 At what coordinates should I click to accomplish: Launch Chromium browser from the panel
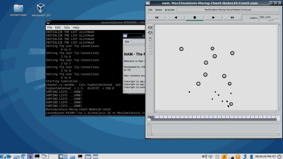pyautogui.click(x=23, y=157)
